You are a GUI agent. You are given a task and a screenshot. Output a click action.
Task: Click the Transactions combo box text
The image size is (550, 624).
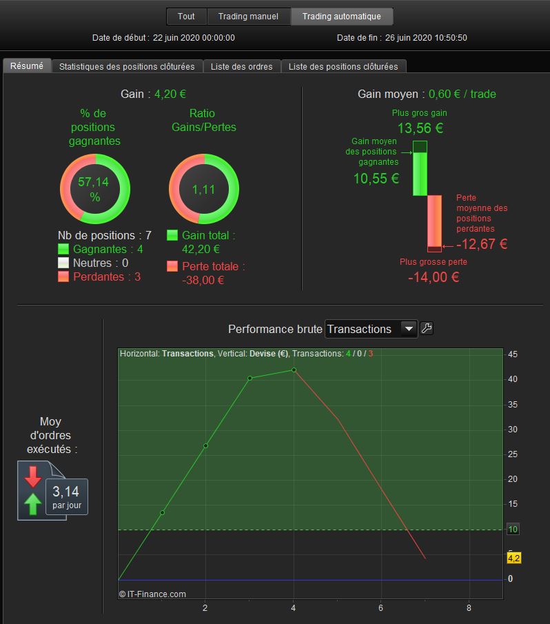click(x=359, y=329)
